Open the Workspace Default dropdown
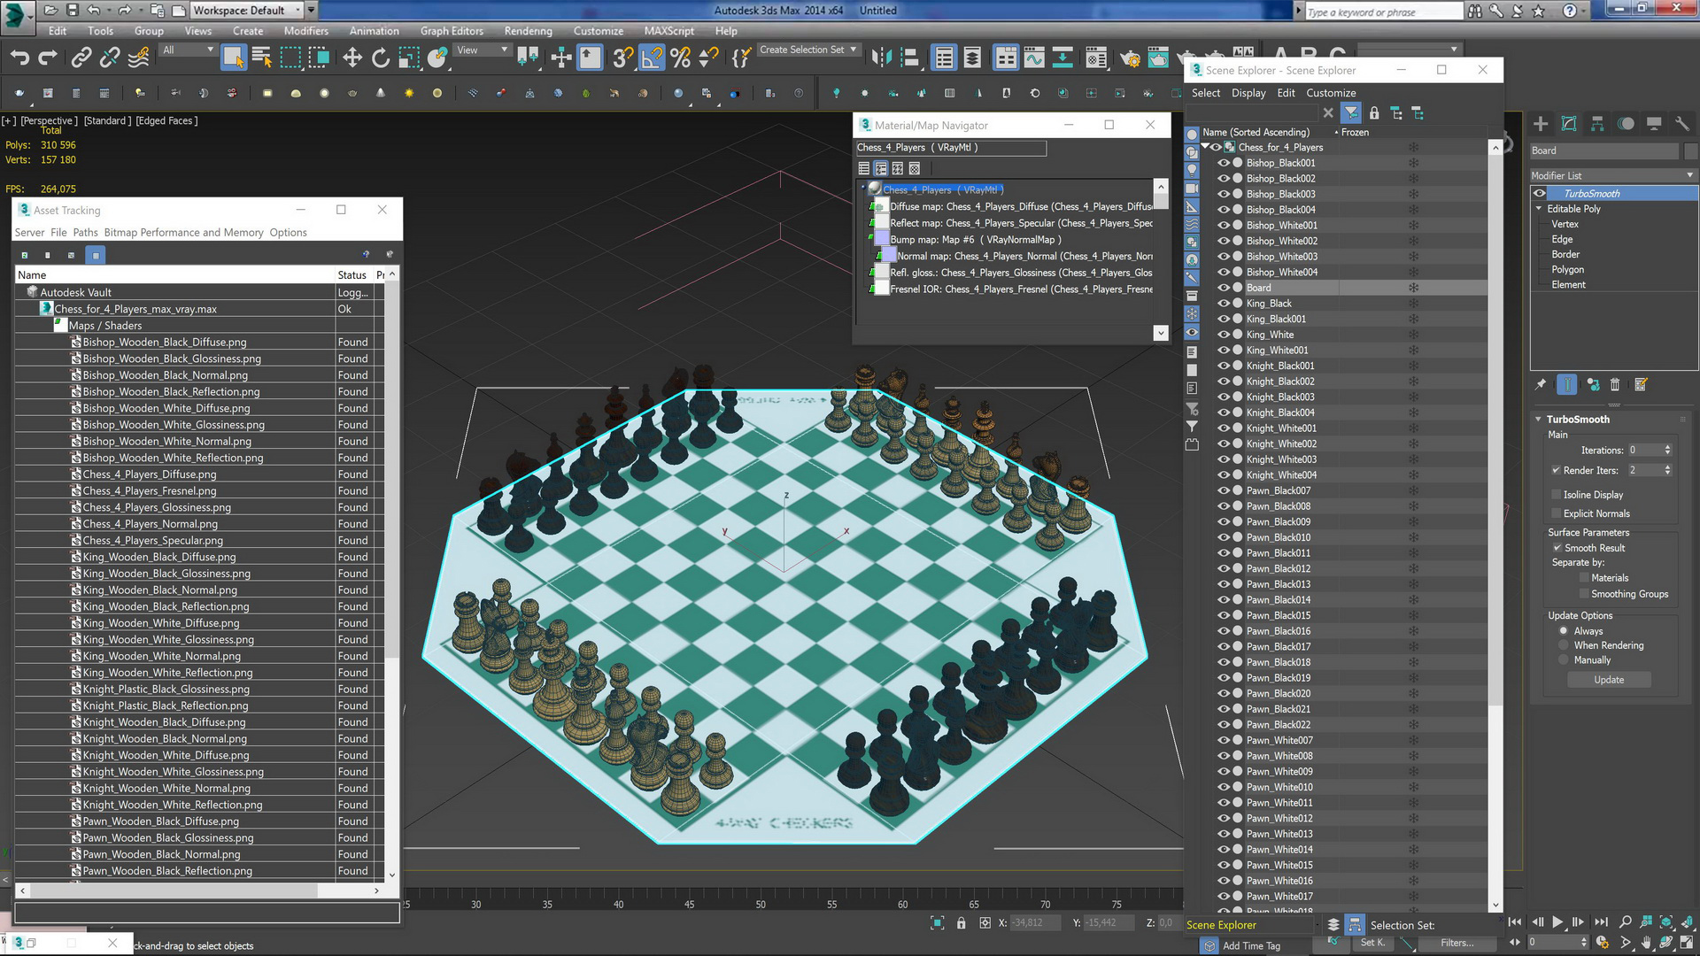The width and height of the screenshot is (1700, 956). click(x=247, y=11)
